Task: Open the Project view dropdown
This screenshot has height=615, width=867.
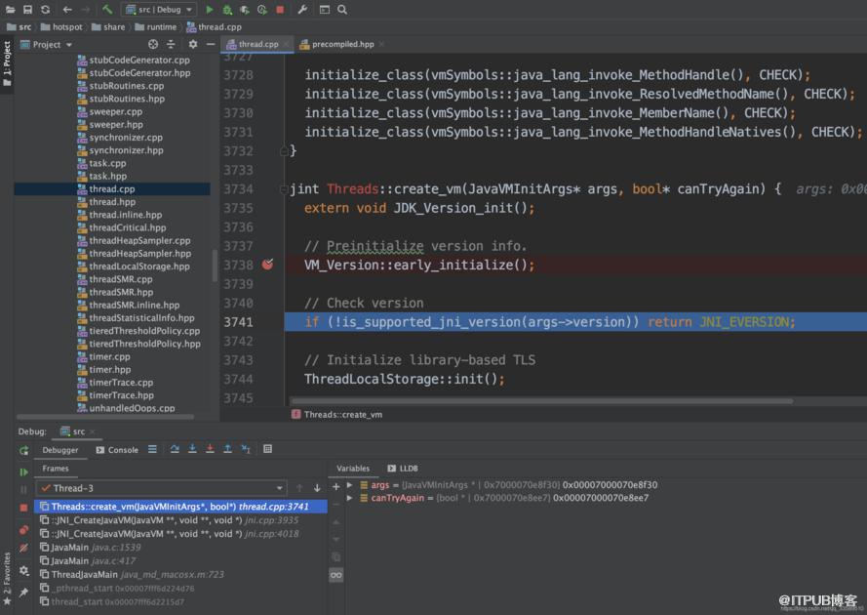Action: 47,44
